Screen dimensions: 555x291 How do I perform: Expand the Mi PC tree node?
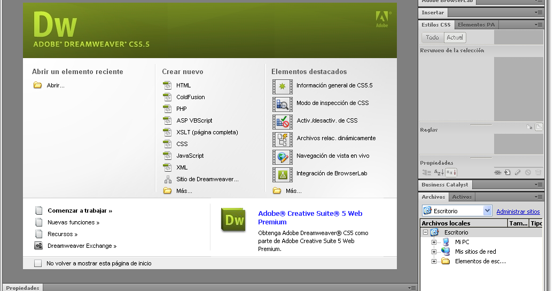[x=434, y=242]
